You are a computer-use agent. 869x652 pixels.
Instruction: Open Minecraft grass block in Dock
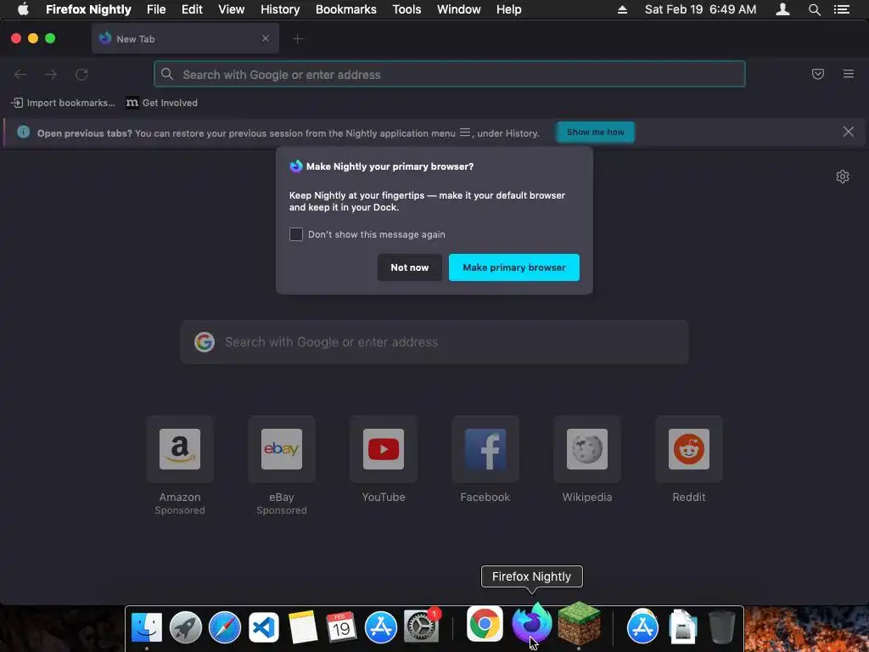pos(579,624)
